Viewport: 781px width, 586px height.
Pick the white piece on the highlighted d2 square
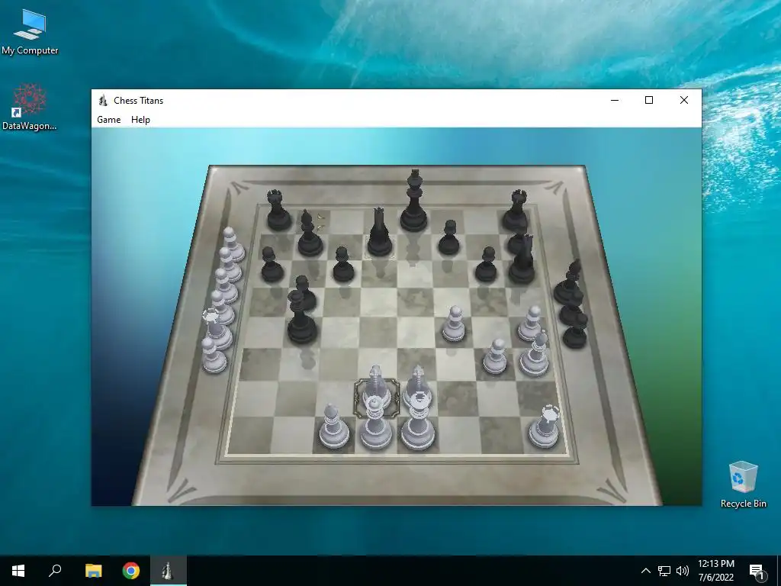pos(375,388)
